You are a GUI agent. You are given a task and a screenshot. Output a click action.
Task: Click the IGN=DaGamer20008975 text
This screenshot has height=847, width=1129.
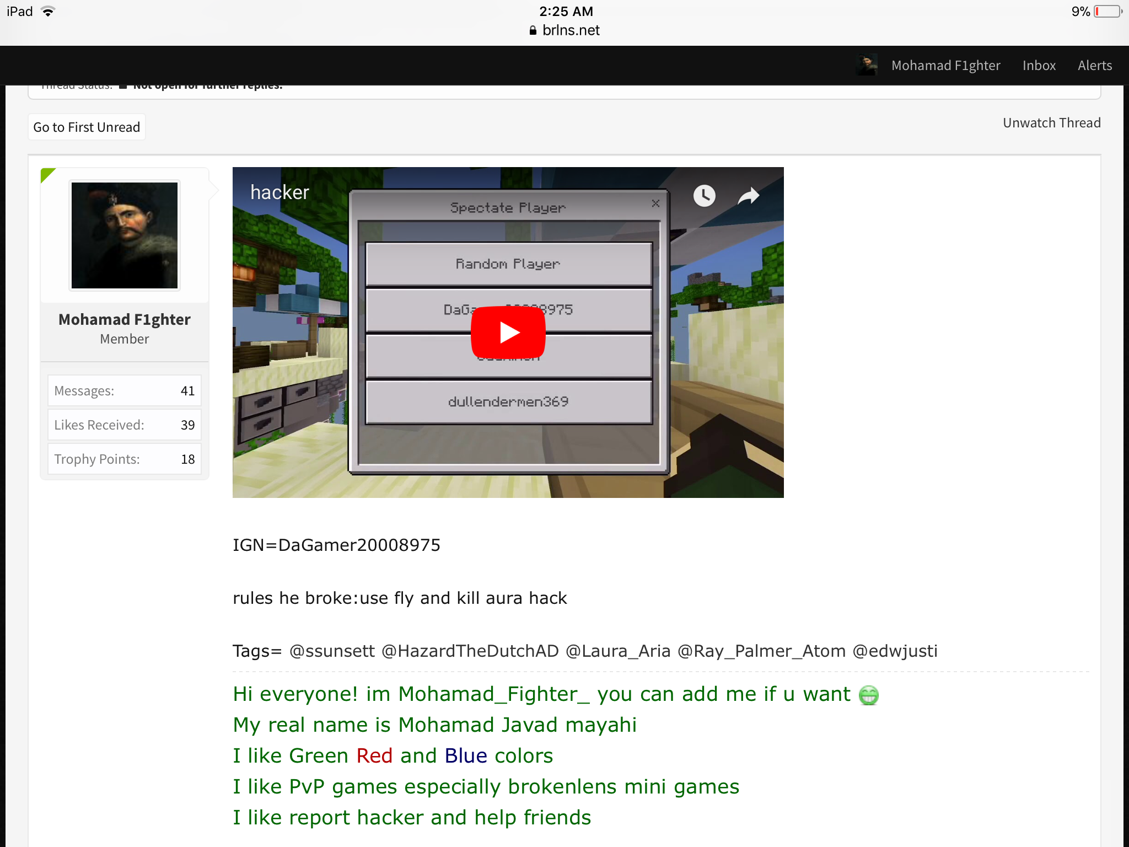336,545
